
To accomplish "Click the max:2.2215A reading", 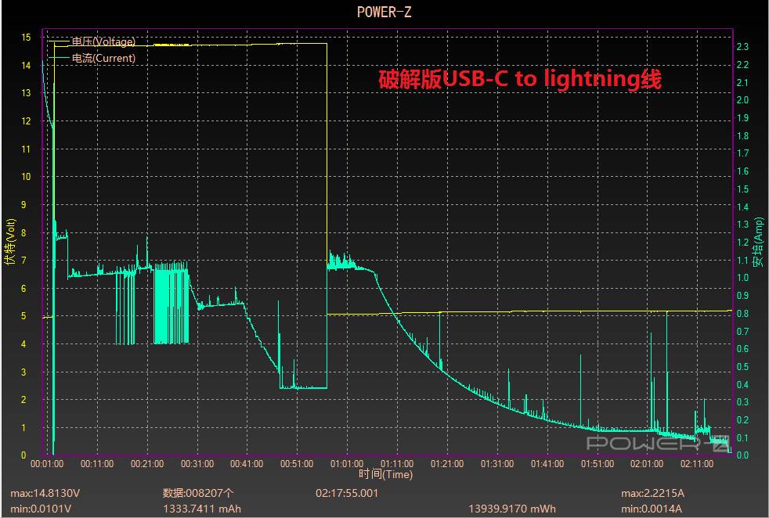I will click(x=652, y=493).
